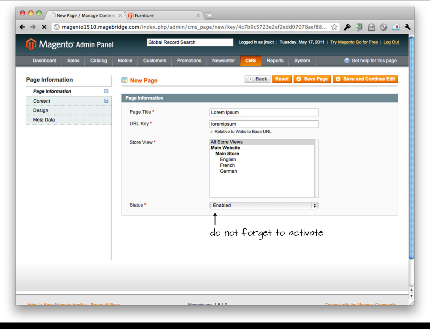430x331 pixels.
Task: Click the browser back arrow
Action: [x=22, y=27]
